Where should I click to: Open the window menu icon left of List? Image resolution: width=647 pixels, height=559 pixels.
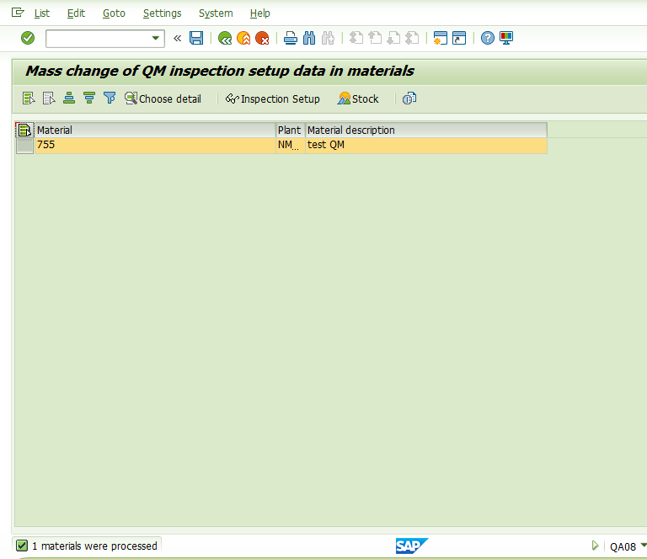pos(18,13)
